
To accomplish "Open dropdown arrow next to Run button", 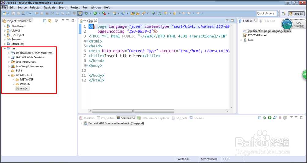I will click(x=99, y=13).
